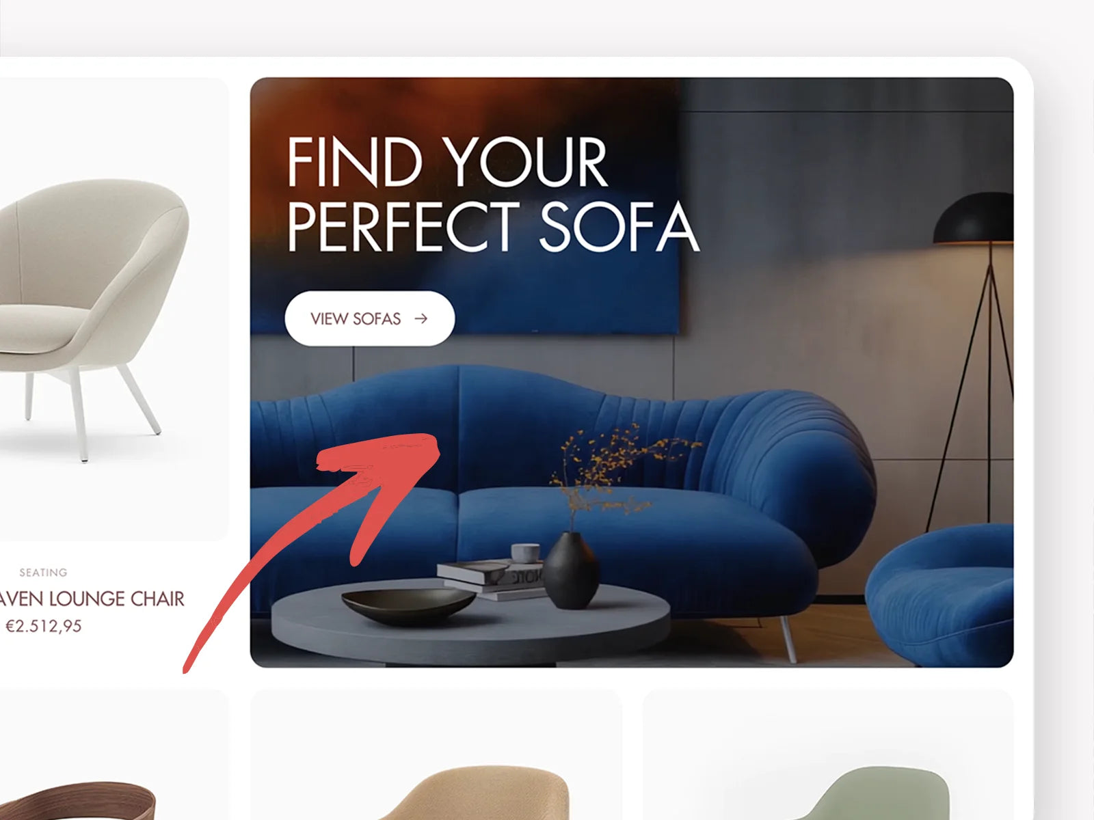Click the black floor lamp shade
Image resolution: width=1094 pixels, height=820 pixels.
975,219
